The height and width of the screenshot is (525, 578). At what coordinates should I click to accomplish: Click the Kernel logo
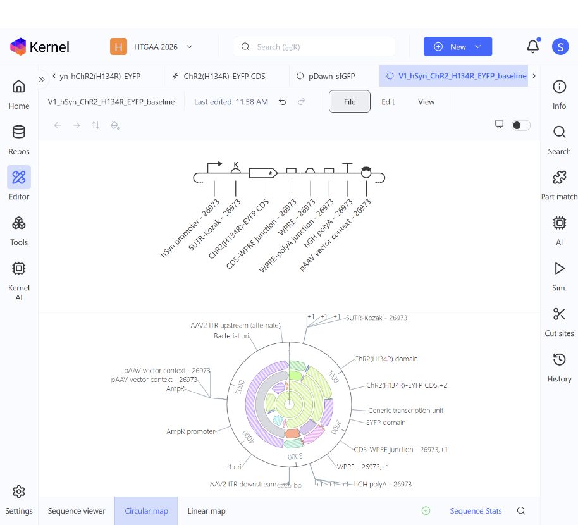click(40, 47)
